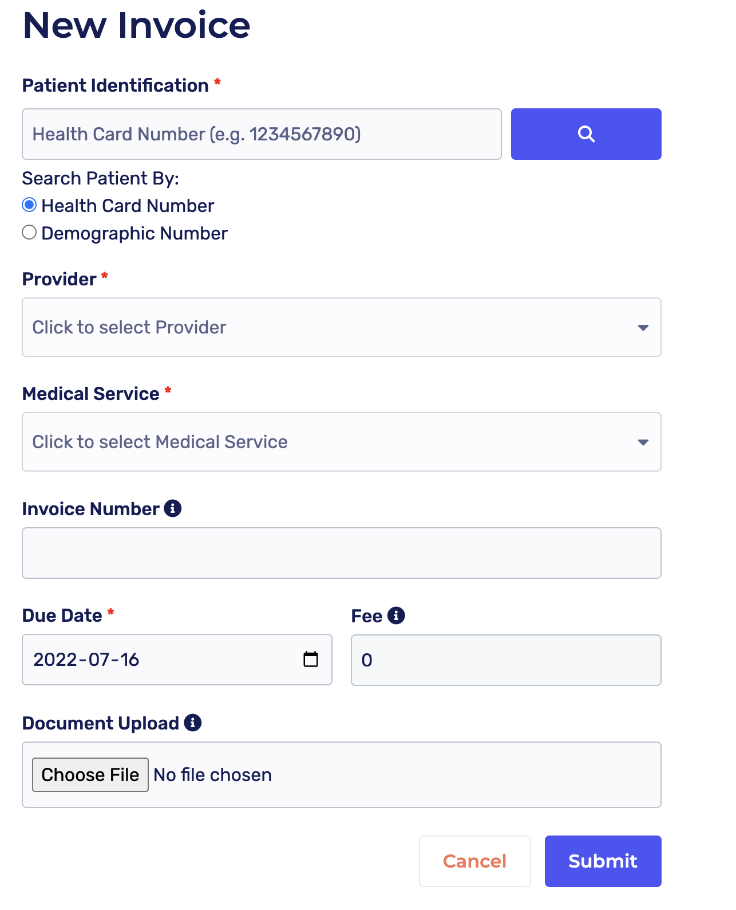Open the Due Date calendar picker icon
736x910 pixels.
pyautogui.click(x=311, y=660)
